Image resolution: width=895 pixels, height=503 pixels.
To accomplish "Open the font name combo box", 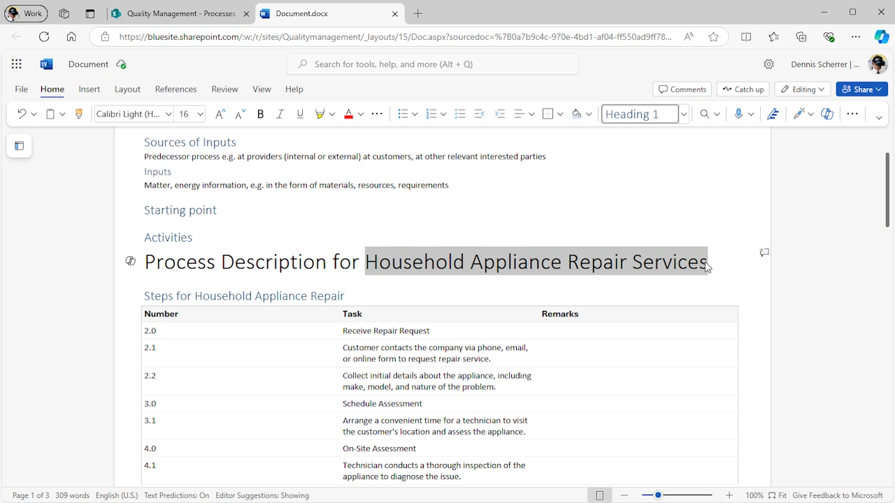I will (x=133, y=114).
